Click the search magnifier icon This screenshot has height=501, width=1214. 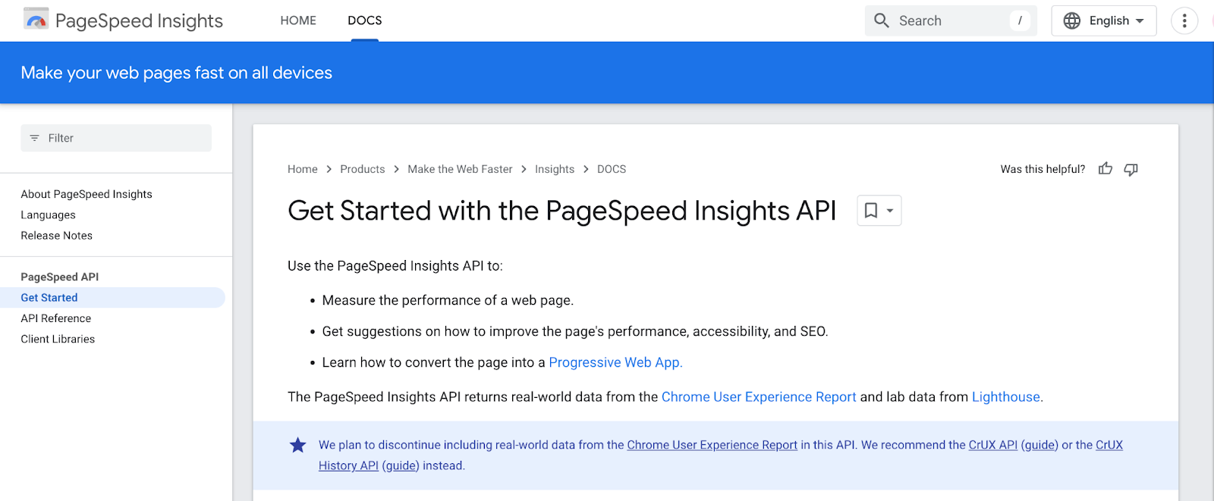881,20
